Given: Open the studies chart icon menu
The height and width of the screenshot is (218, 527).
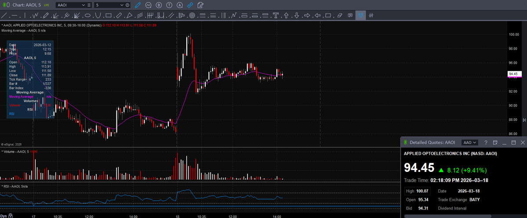Looking at the screenshot, I should coord(149,5).
